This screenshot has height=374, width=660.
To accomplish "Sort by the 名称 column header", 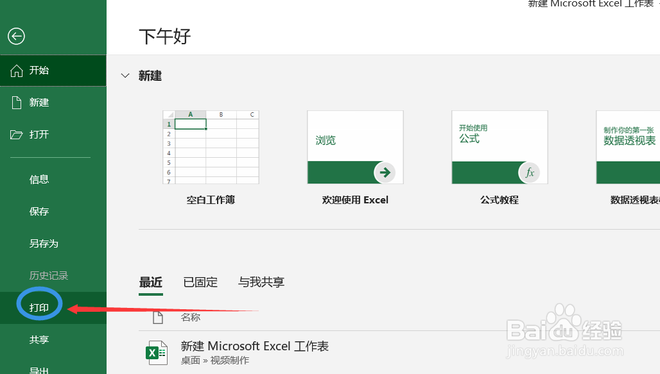I will pos(191,317).
